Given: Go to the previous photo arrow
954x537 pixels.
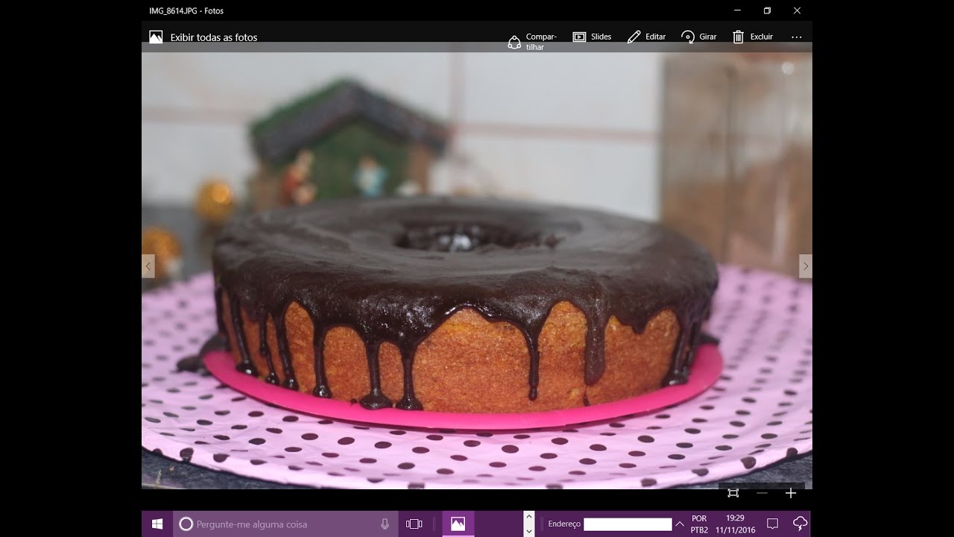Looking at the screenshot, I should tap(148, 266).
